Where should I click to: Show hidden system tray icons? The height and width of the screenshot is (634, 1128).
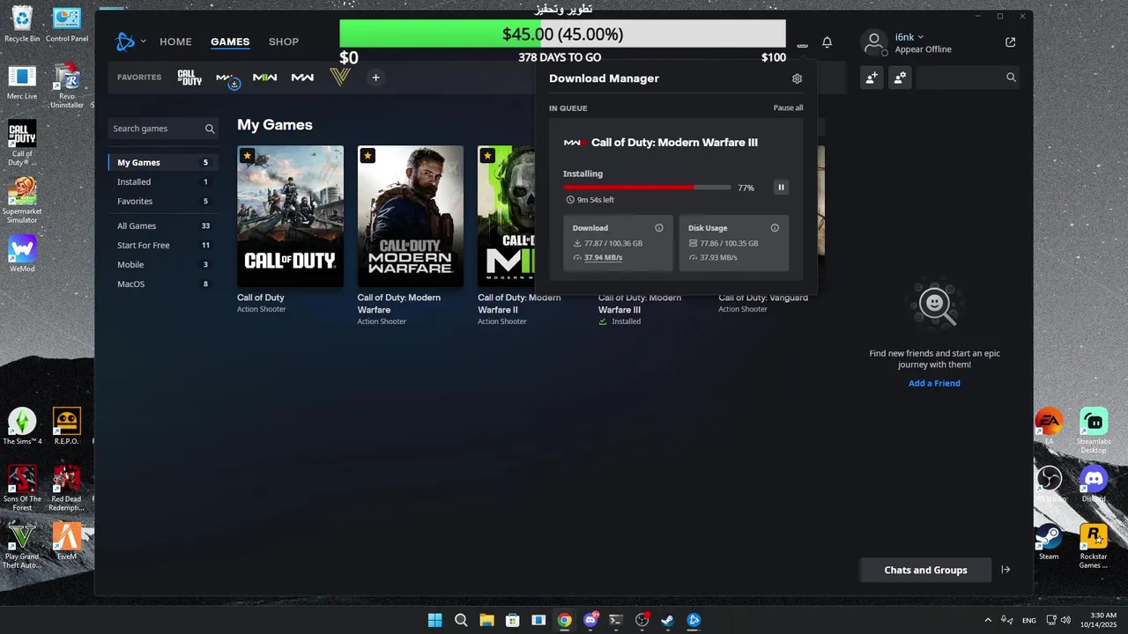click(x=988, y=620)
